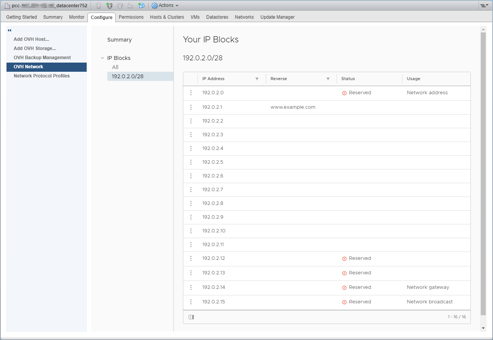Open the view options menu at top right

click(x=484, y=5)
